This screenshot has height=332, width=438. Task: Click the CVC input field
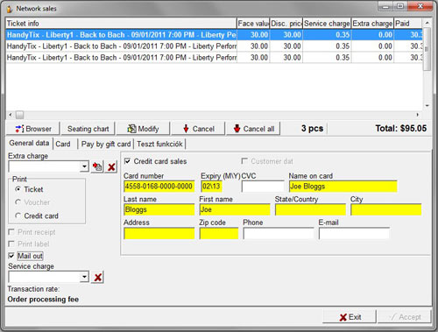(x=263, y=187)
